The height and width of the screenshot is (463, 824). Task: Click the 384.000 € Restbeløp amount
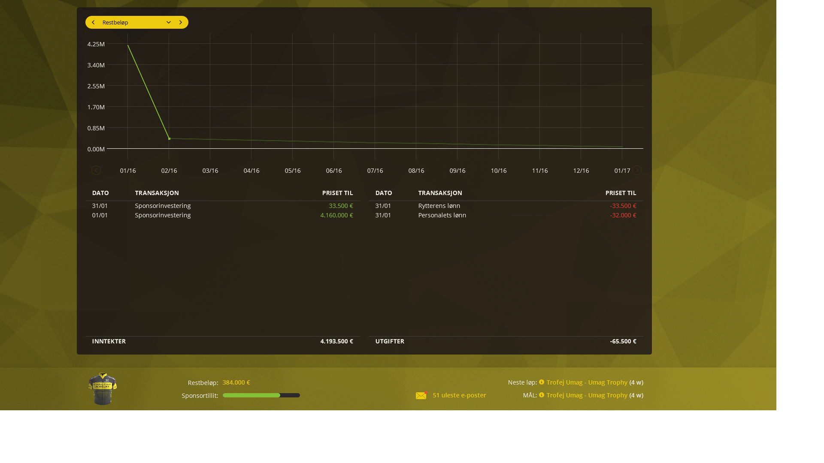click(x=236, y=382)
